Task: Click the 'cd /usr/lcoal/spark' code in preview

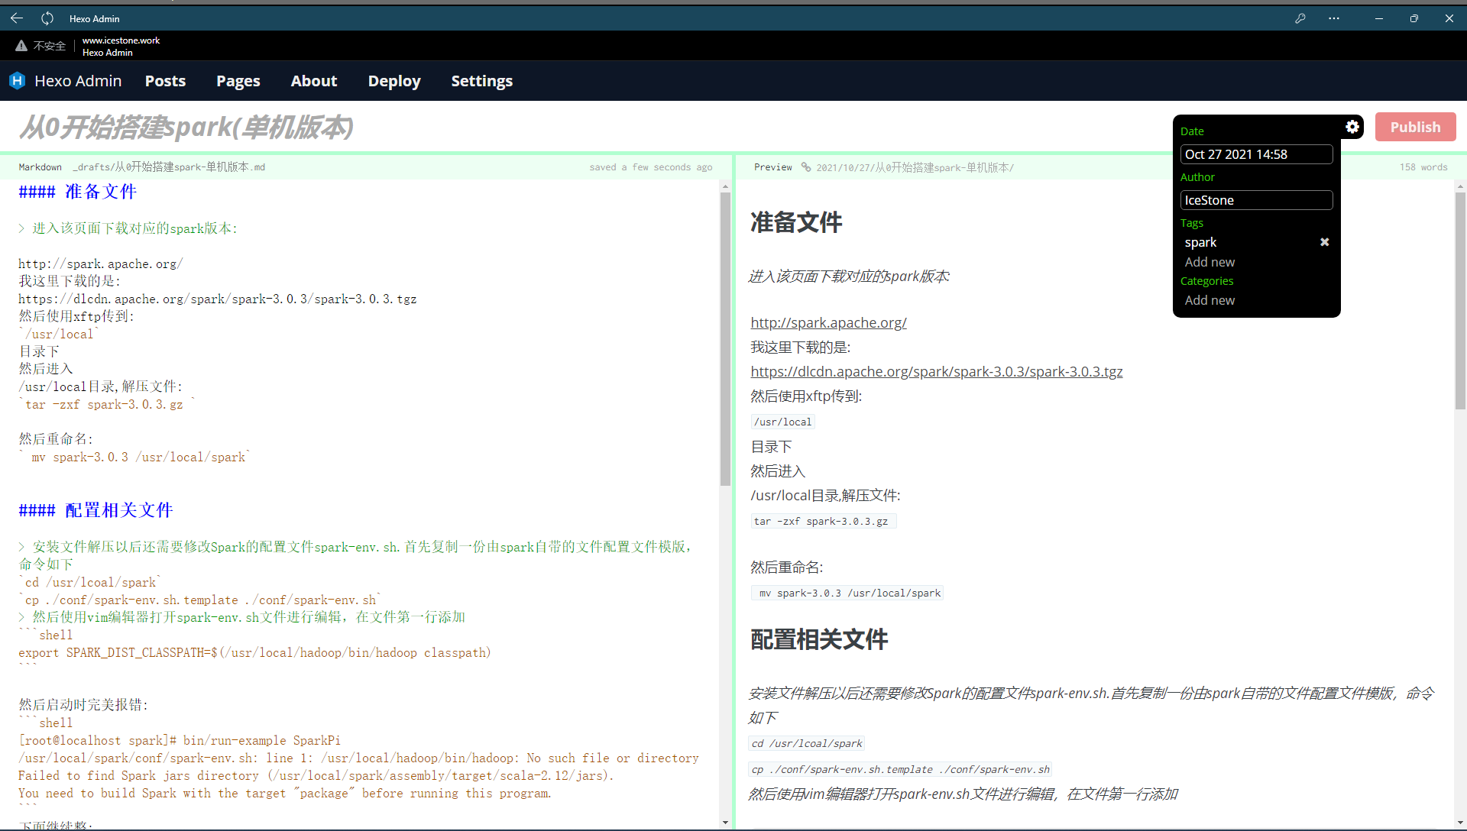Action: pyautogui.click(x=807, y=743)
